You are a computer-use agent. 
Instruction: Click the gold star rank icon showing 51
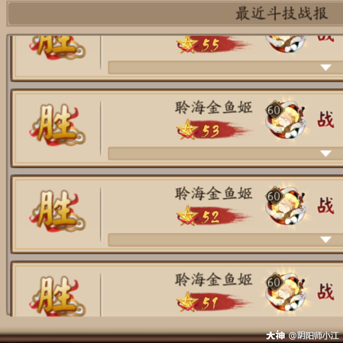click(x=187, y=302)
